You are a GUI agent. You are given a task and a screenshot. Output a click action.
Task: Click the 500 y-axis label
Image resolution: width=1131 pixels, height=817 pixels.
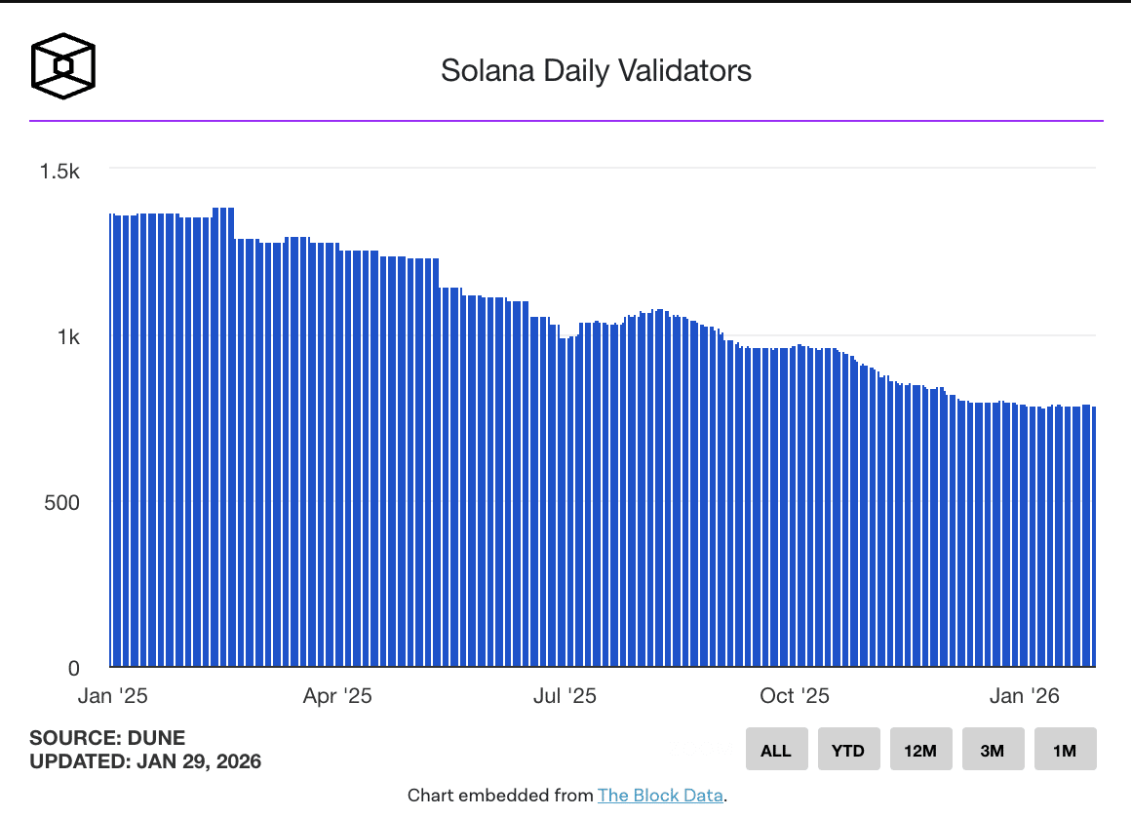click(60, 503)
